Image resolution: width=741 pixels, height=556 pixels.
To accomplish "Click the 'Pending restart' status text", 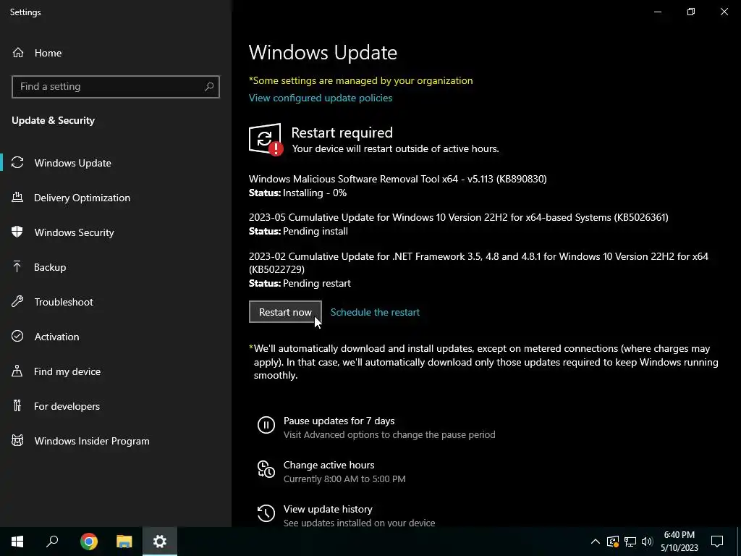I will click(317, 283).
